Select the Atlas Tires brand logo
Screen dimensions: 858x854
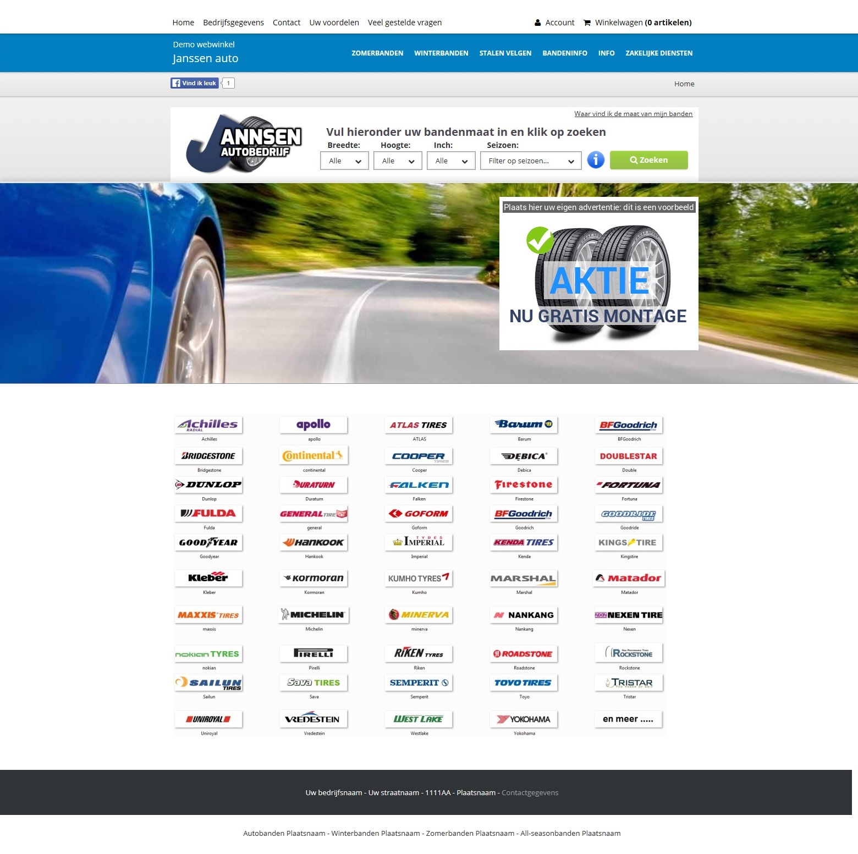(x=419, y=425)
